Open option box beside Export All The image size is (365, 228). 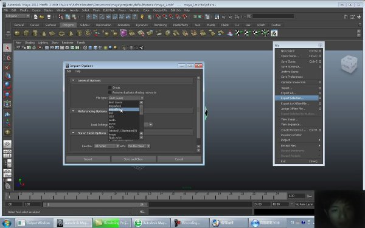coord(320,93)
